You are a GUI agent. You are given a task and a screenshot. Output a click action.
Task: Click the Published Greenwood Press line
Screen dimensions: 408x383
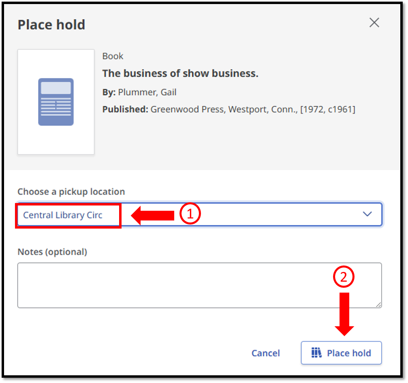(x=229, y=109)
